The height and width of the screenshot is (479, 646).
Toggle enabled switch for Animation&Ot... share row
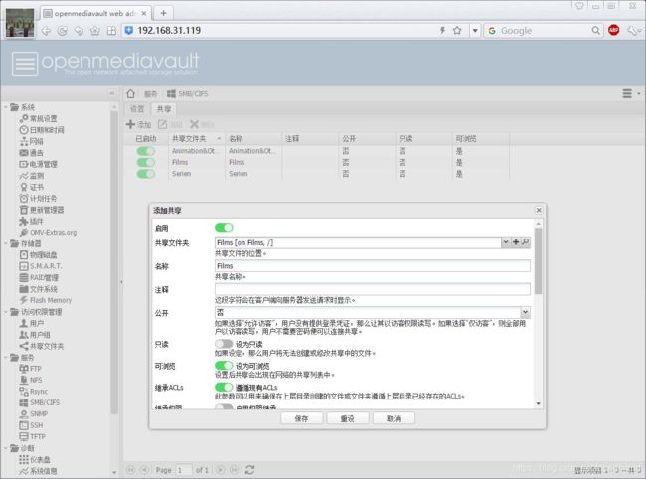[146, 151]
